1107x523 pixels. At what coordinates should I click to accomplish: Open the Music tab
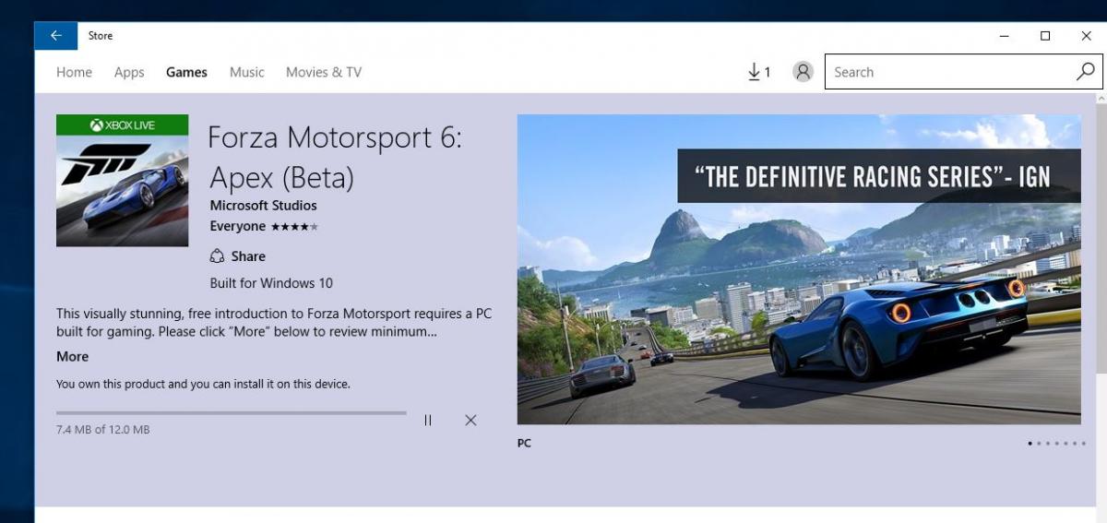click(x=246, y=72)
